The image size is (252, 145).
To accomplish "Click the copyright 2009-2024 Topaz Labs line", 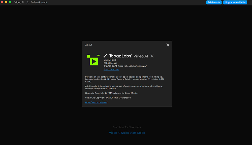I will coord(125,66).
